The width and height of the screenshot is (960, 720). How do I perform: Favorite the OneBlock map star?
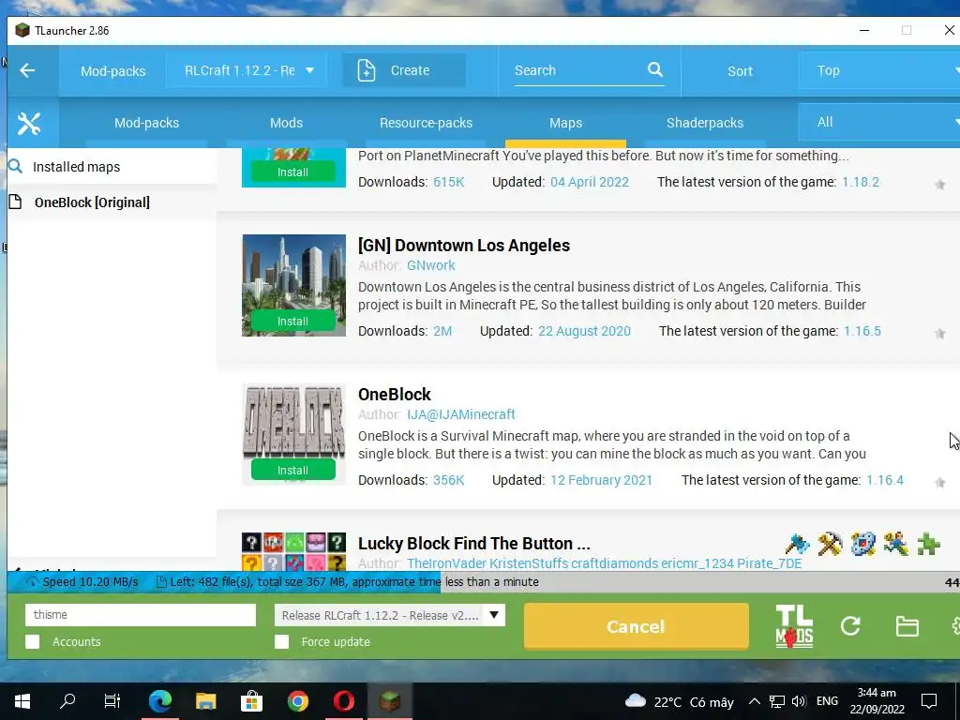tap(939, 483)
